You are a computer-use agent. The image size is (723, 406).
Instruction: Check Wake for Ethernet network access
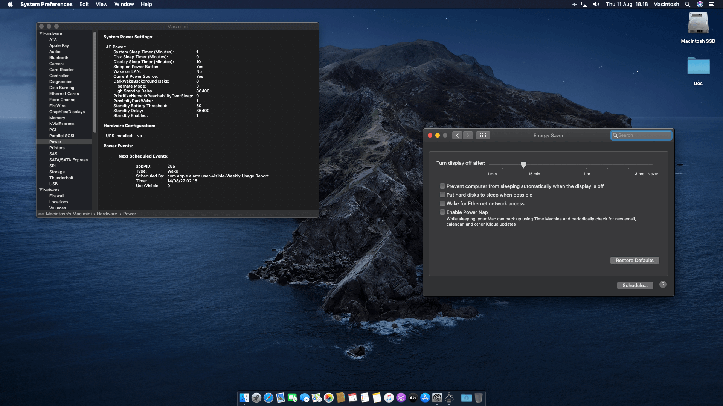coord(442,203)
